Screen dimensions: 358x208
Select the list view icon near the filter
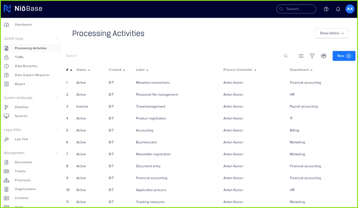301,56
